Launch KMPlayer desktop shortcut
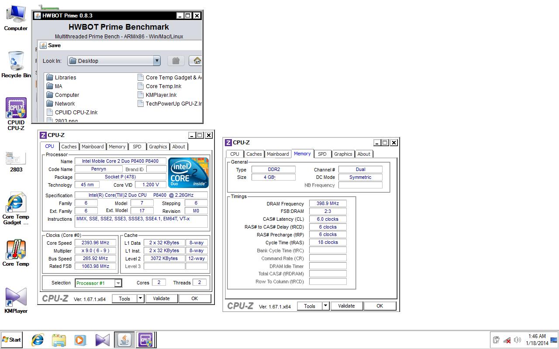Screen dimensions: 559x349 click(16, 300)
